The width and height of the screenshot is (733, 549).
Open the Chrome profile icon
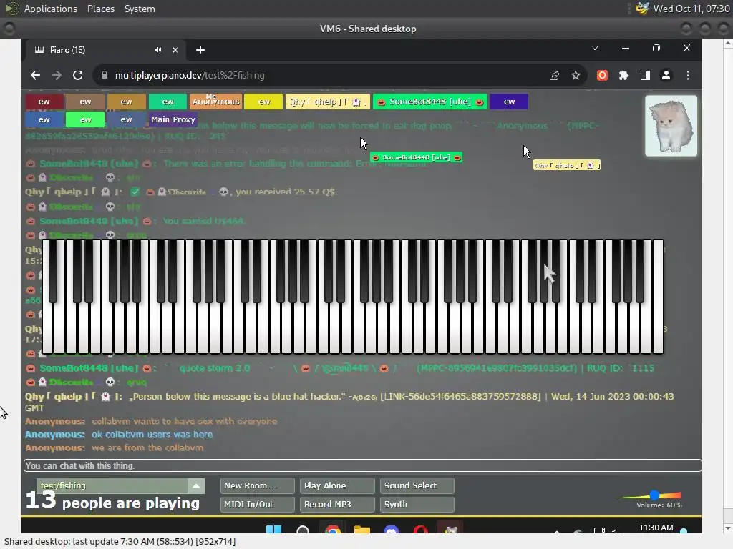[666, 75]
